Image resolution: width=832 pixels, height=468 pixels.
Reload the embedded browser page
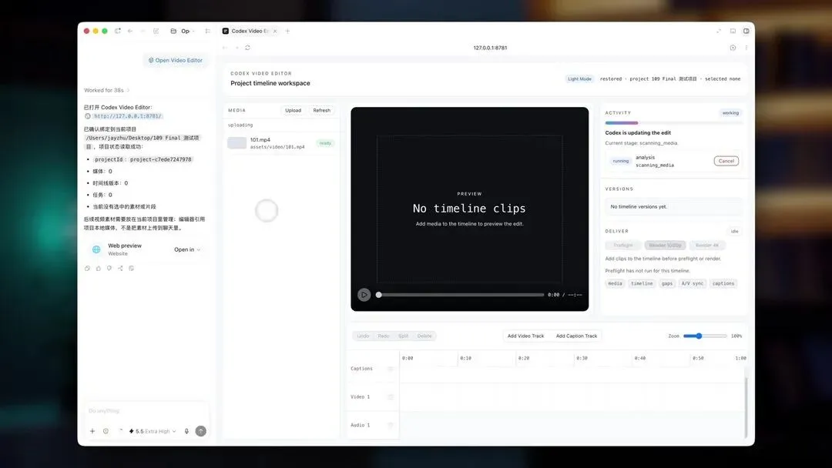click(x=247, y=48)
